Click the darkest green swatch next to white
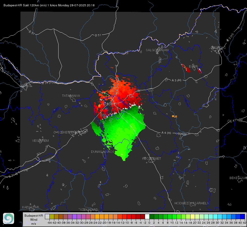 (x=152, y=217)
